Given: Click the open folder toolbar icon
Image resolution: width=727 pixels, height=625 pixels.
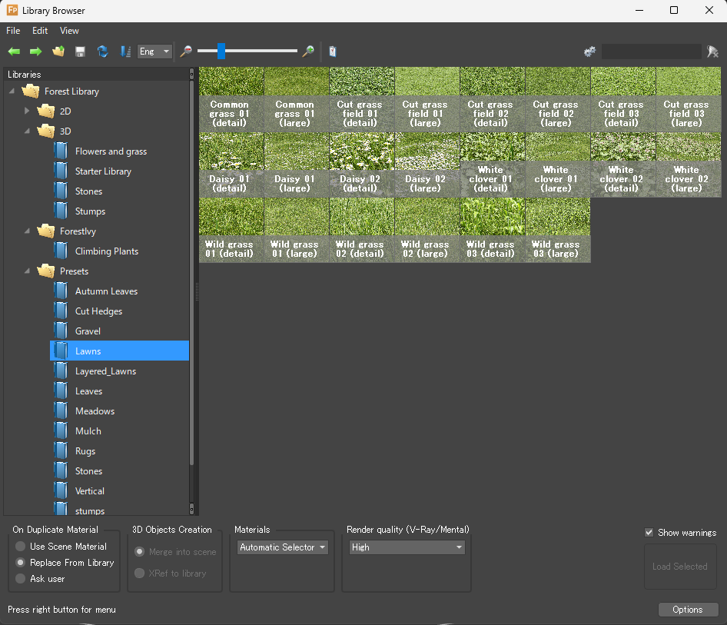Looking at the screenshot, I should click(58, 52).
